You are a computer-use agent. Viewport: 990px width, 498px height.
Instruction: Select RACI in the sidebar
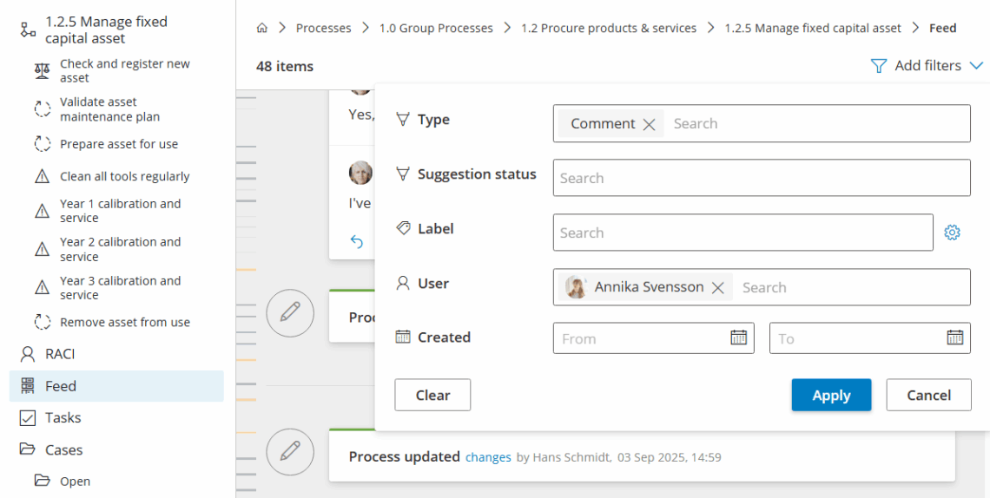[60, 354]
